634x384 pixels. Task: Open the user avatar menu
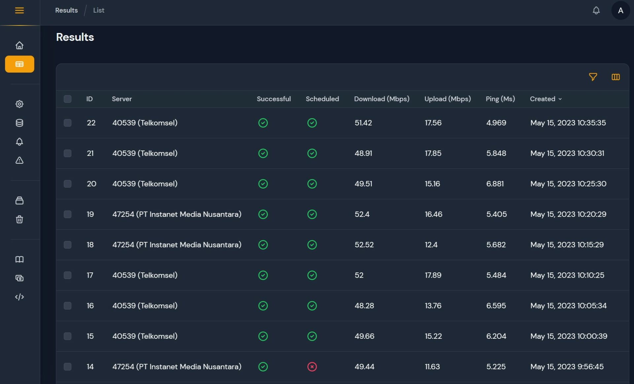click(621, 10)
